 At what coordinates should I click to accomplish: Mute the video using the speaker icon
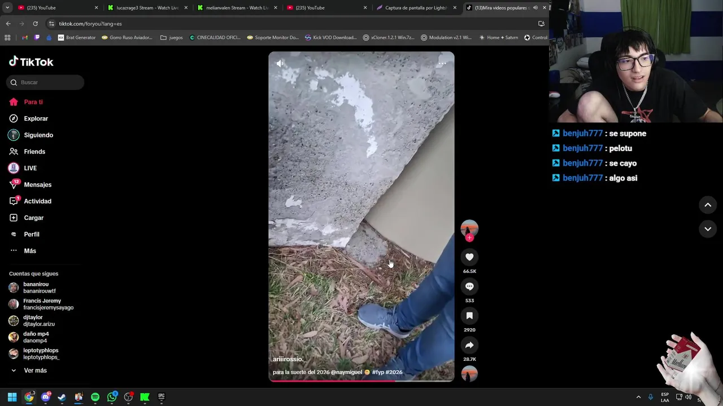click(x=280, y=64)
